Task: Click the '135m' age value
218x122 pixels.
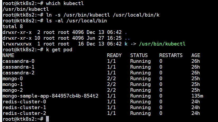Action: click(x=197, y=96)
